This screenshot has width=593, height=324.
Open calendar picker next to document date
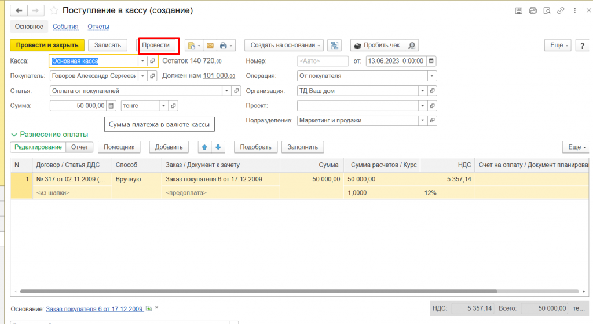click(x=431, y=61)
